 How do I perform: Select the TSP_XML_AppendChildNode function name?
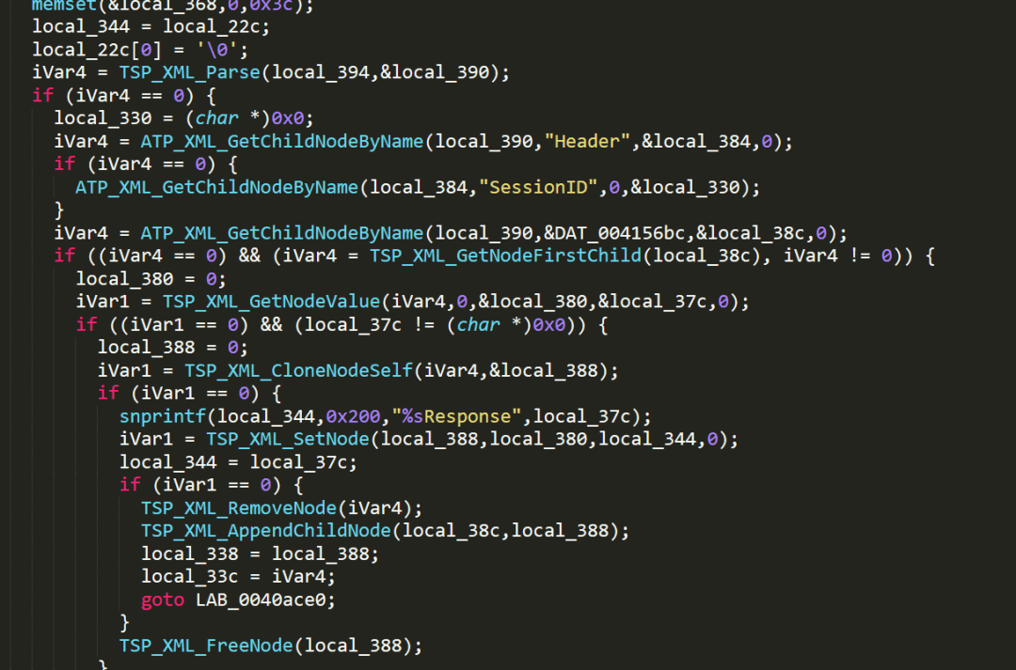266,531
